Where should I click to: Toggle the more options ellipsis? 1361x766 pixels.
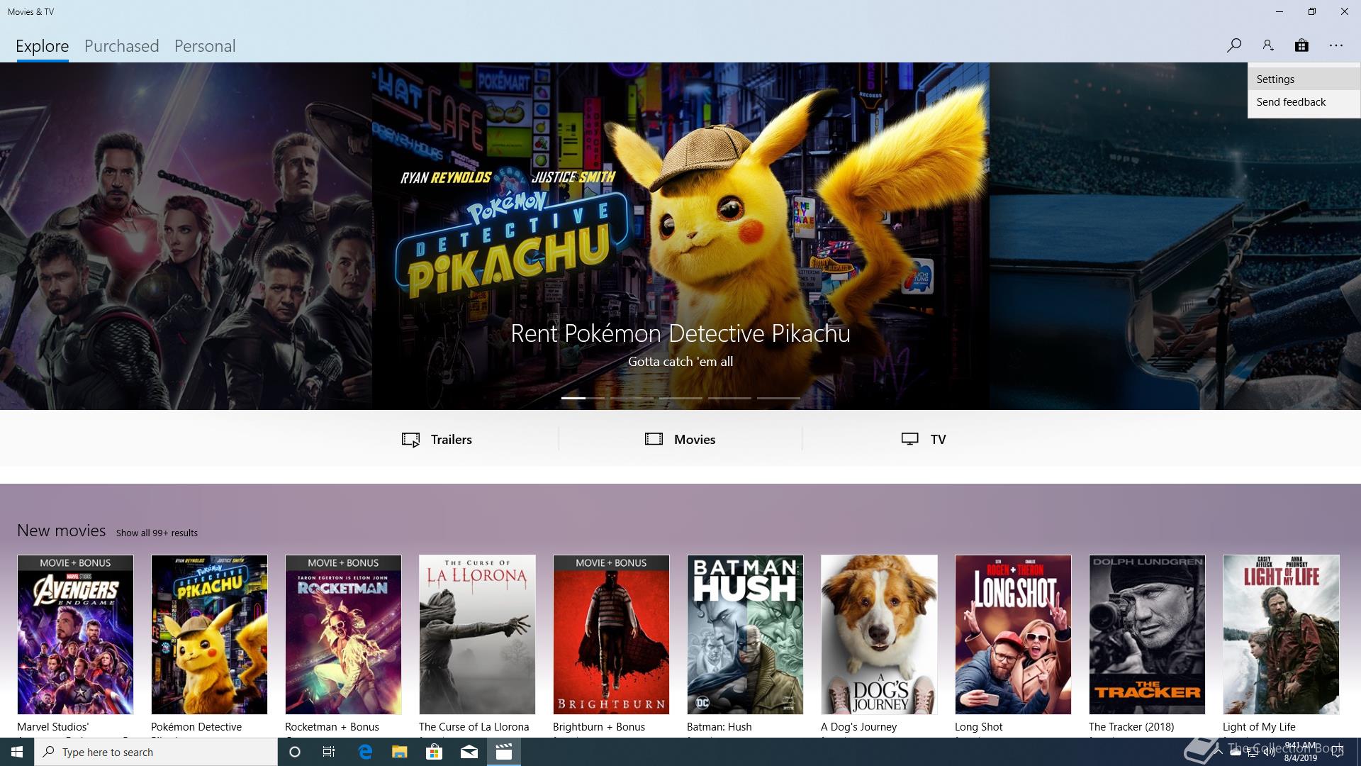[x=1336, y=45]
